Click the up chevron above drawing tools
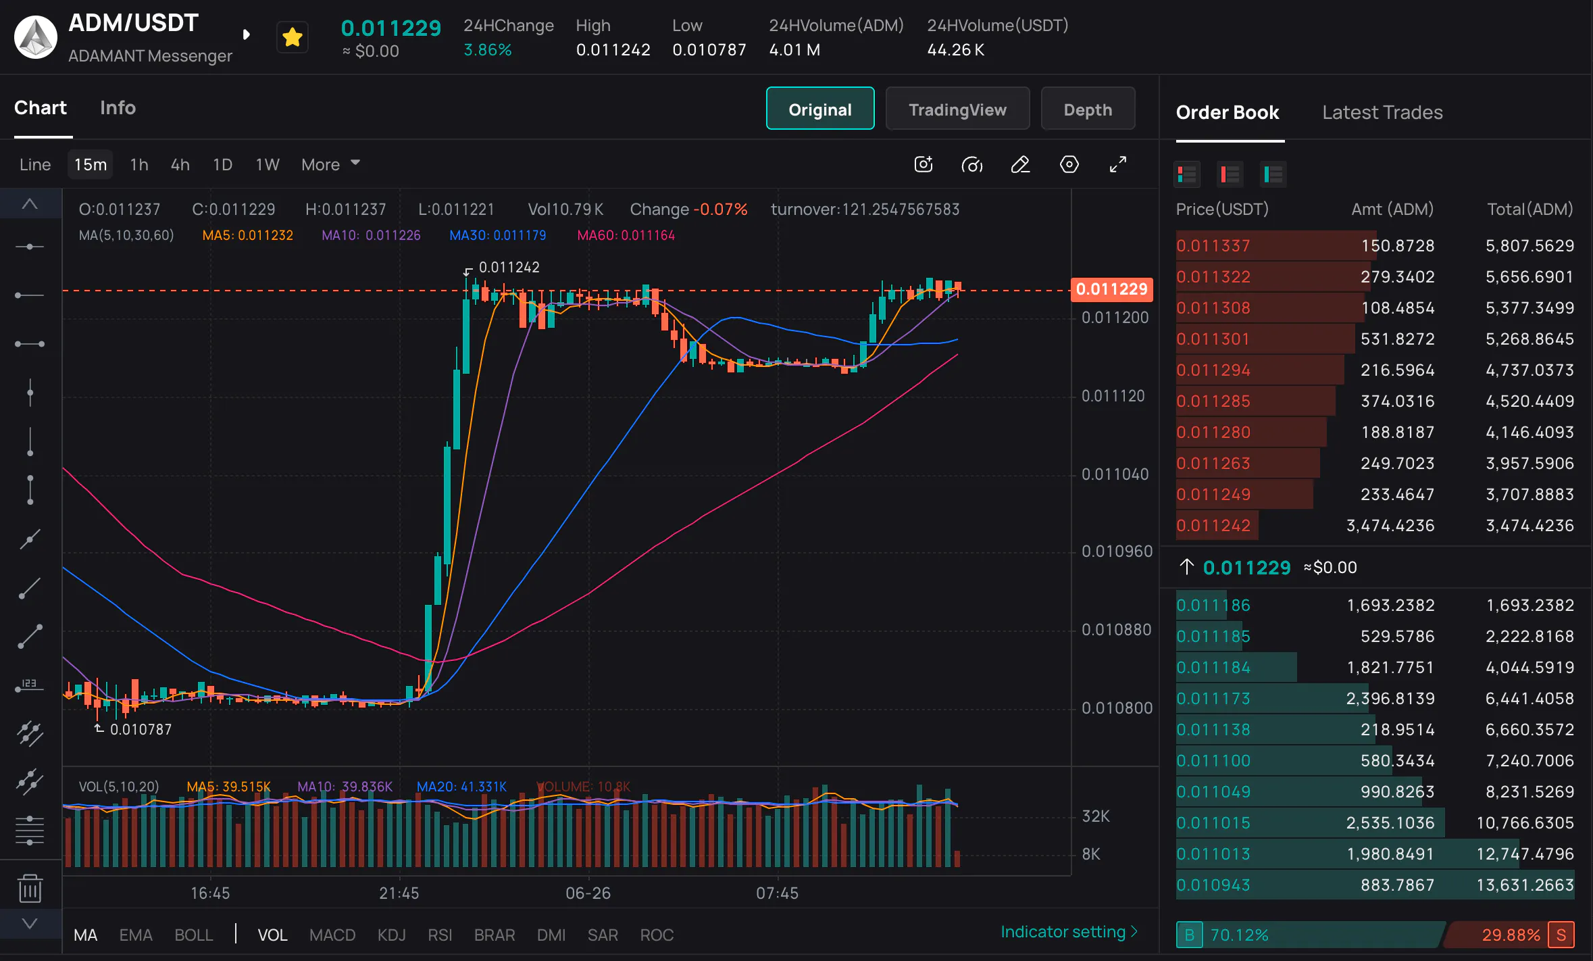The width and height of the screenshot is (1593, 961). click(30, 203)
